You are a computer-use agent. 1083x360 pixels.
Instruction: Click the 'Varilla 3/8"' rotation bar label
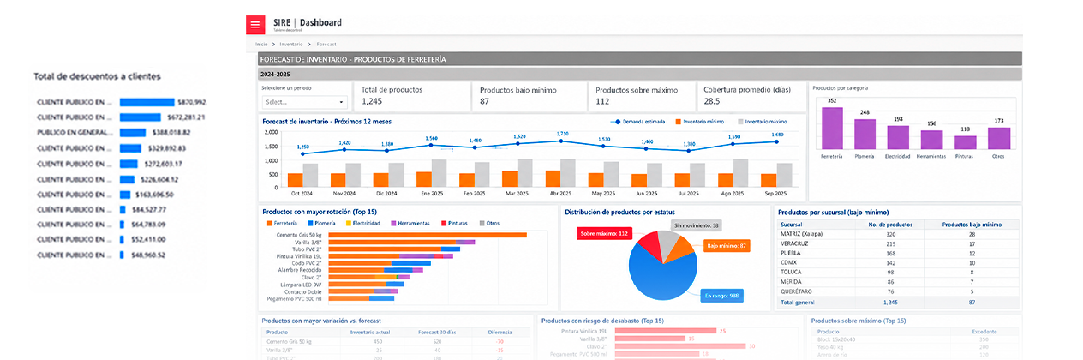coord(310,243)
